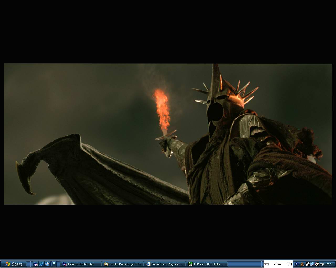Open the Windows Start menu
Image resolution: width=336 pixels, height=268 pixels.
pyautogui.click(x=14, y=264)
